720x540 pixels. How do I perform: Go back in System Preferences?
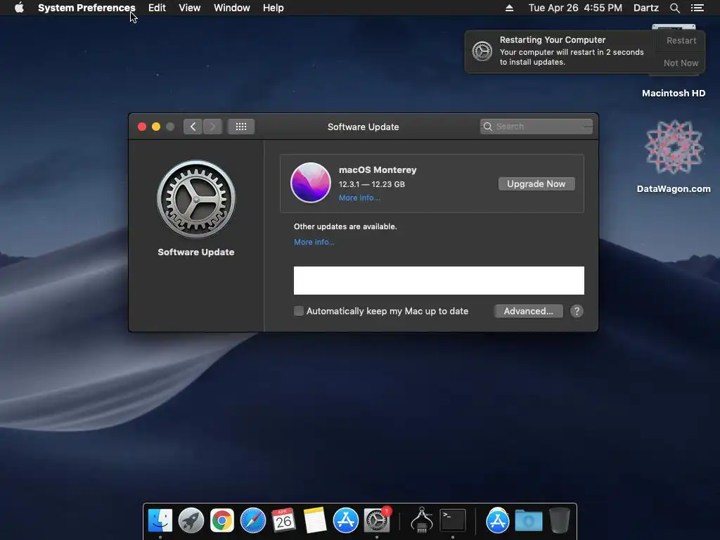(x=193, y=127)
